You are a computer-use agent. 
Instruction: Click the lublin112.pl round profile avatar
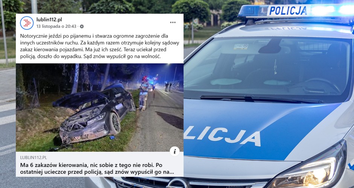pos(27,23)
